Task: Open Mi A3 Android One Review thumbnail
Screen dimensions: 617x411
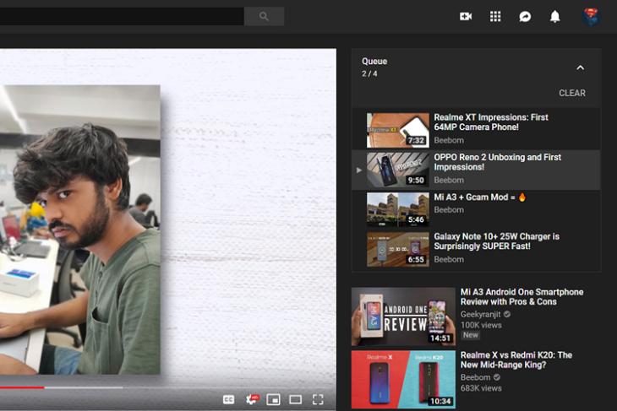Action: 403,316
